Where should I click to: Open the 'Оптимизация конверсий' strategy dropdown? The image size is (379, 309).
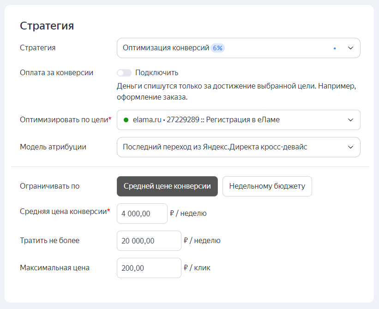231,48
